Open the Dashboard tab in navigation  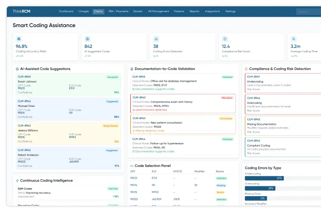[x=66, y=11]
